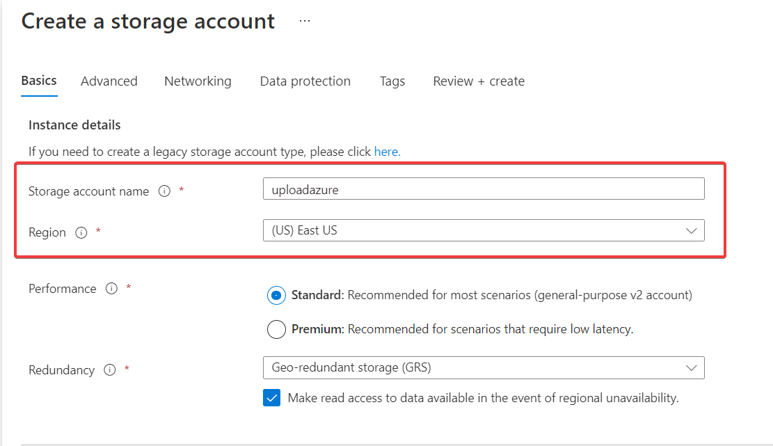Click the chevron arrow in Region field
This screenshot has height=446, width=773.
coord(691,230)
